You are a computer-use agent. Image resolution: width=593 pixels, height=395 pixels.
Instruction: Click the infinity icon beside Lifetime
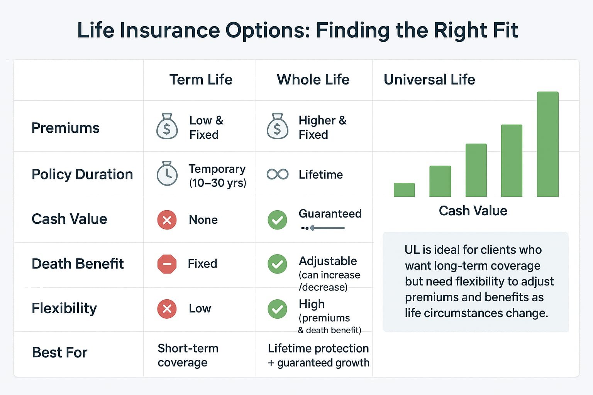(277, 174)
